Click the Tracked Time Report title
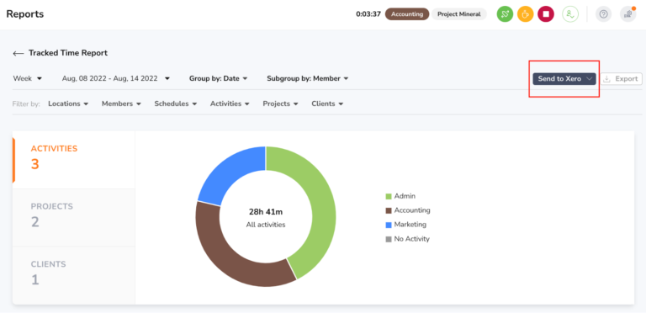This screenshot has width=646, height=313. [68, 53]
